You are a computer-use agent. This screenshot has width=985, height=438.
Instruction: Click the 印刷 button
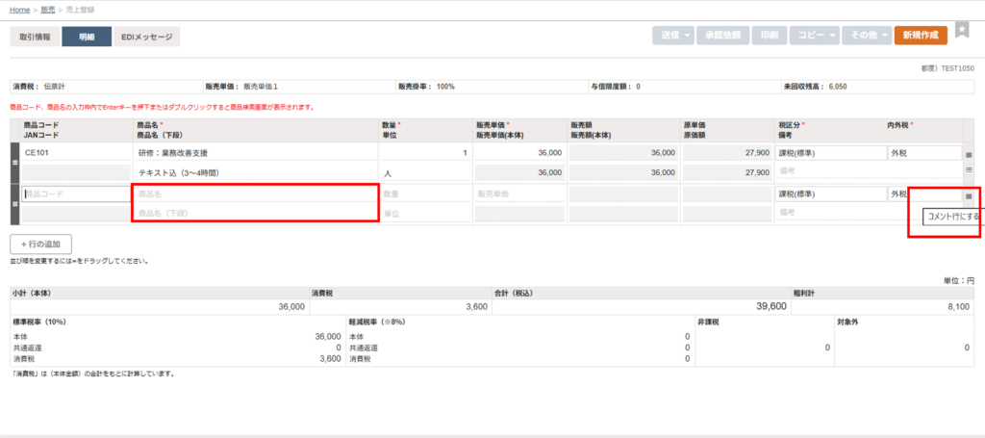tap(769, 36)
